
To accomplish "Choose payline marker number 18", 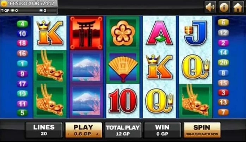I will 22,43.
